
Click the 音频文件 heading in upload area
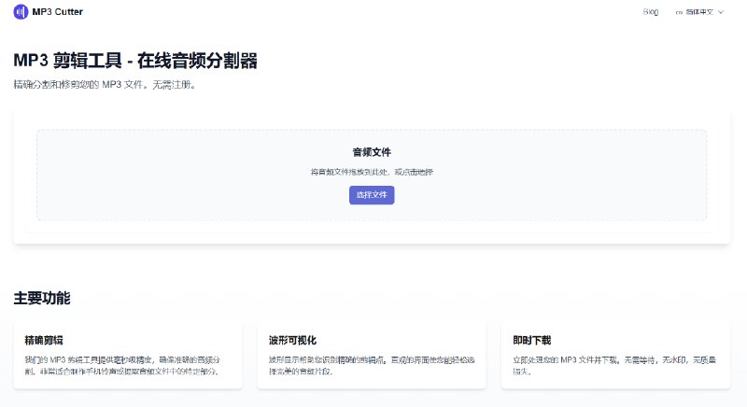click(372, 152)
